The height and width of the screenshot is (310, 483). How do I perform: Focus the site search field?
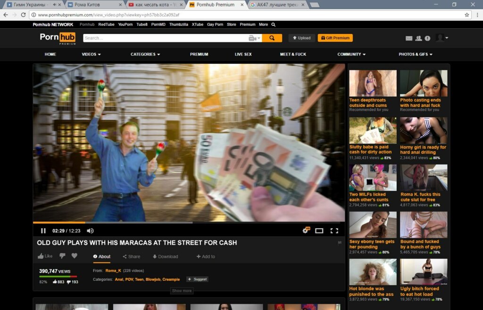click(166, 38)
